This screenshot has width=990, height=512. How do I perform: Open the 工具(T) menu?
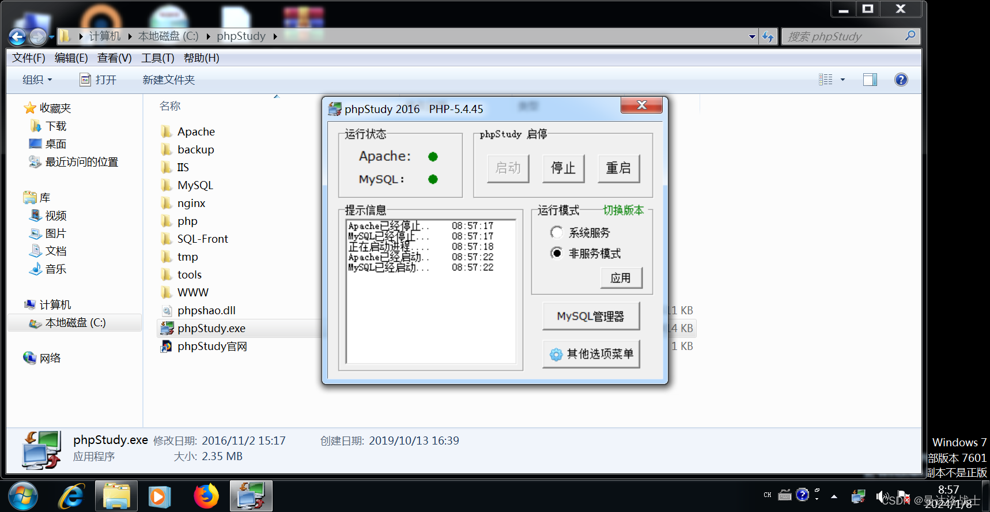(158, 58)
